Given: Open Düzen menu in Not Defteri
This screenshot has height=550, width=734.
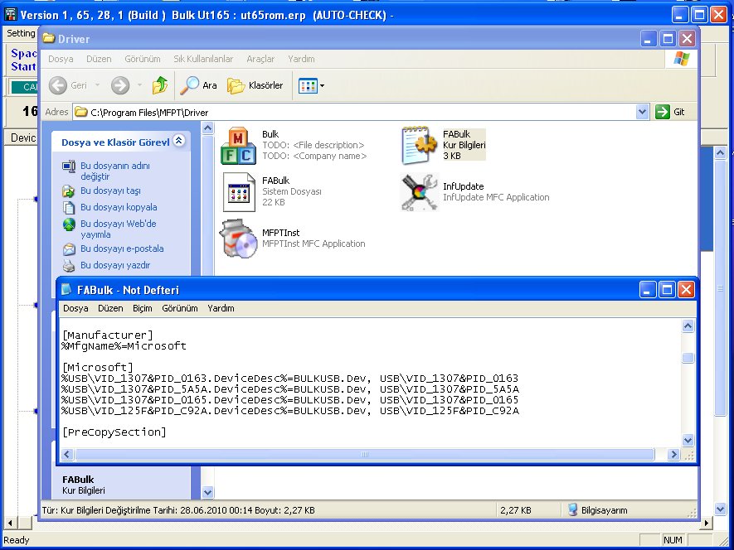Looking at the screenshot, I should (x=110, y=308).
